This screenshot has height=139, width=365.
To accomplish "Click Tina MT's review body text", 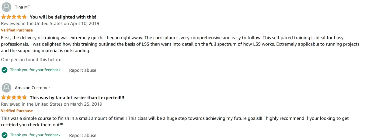I will tap(180, 44).
